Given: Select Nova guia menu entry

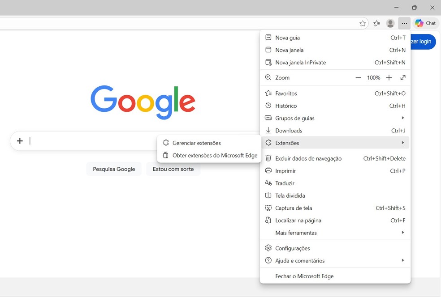Looking at the screenshot, I should 335,38.
